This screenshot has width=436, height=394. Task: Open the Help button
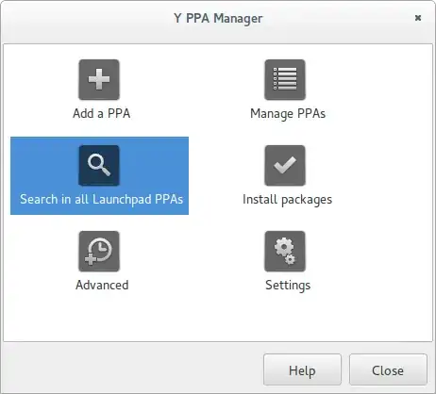pyautogui.click(x=302, y=370)
